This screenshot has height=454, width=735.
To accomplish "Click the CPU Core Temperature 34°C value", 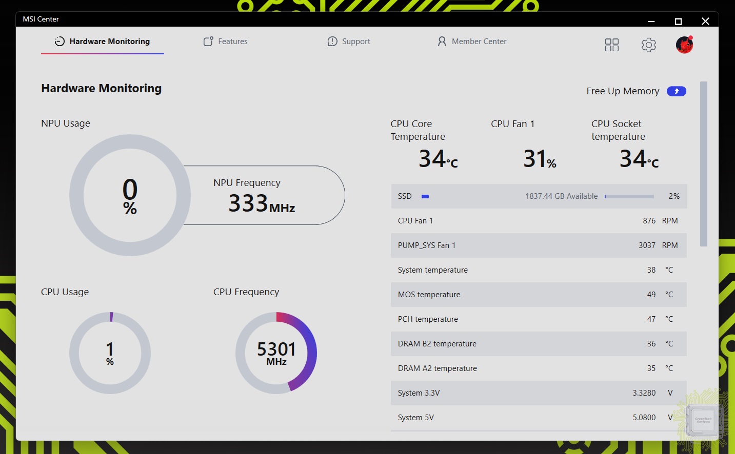I will click(438, 159).
